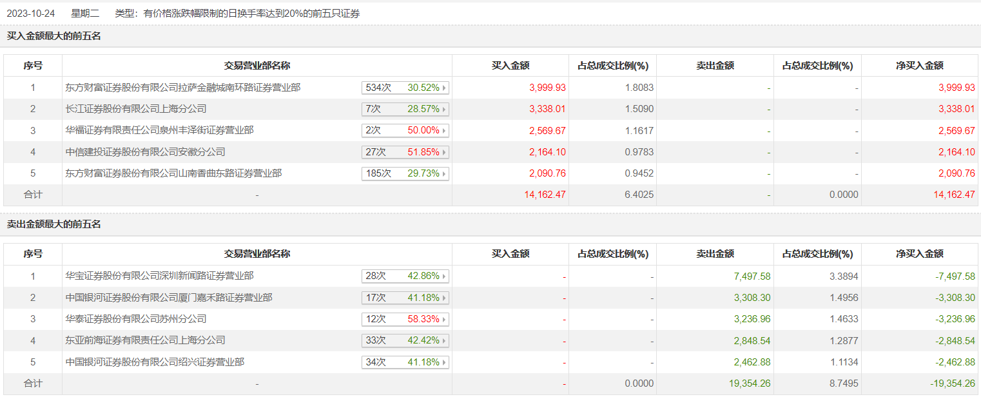Select 东亚前海证券上海分公司 link

point(146,340)
